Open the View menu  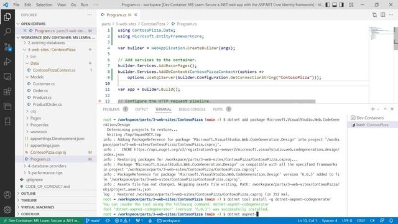point(62,5)
